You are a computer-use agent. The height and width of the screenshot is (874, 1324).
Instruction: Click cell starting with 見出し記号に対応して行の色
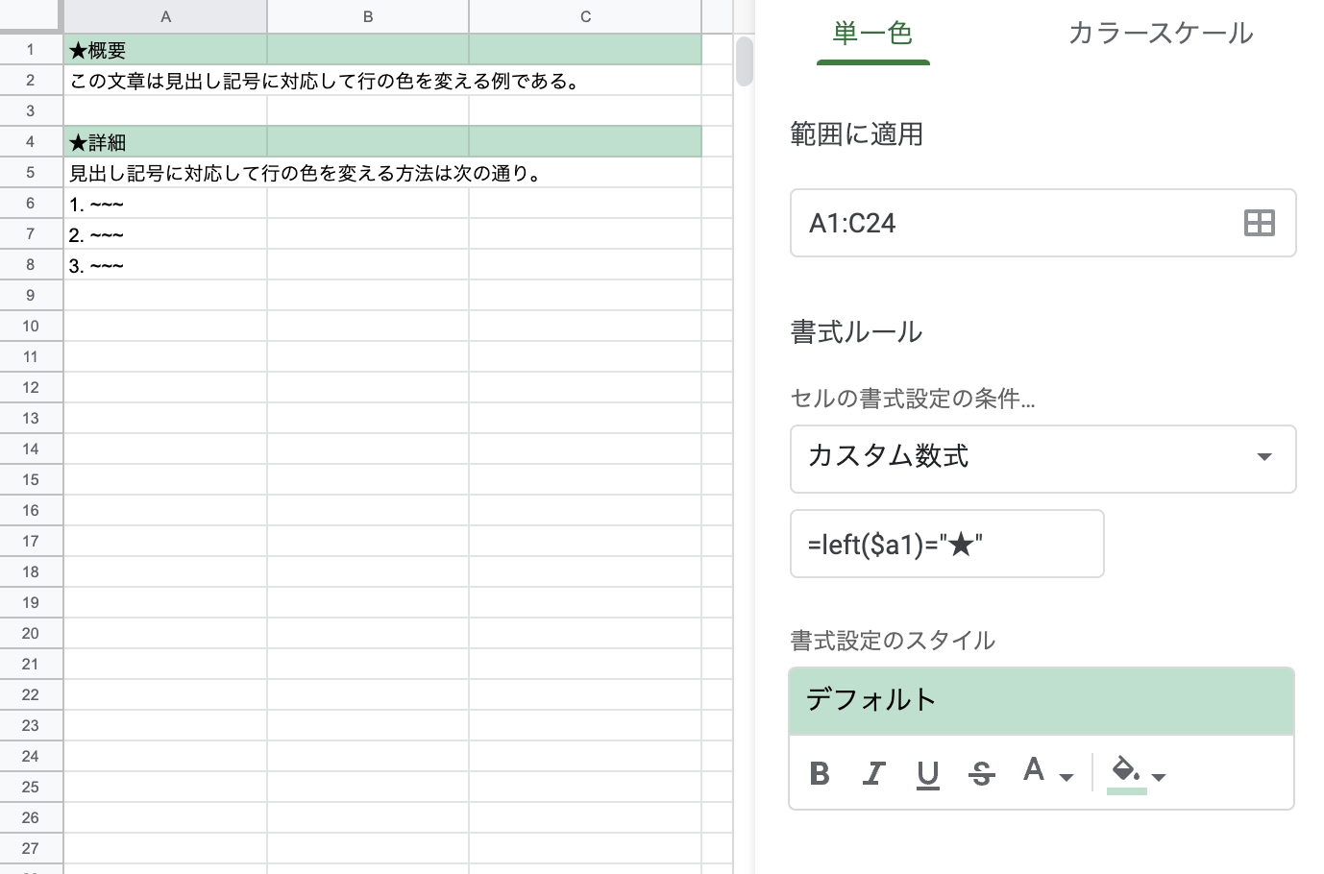coord(165,172)
